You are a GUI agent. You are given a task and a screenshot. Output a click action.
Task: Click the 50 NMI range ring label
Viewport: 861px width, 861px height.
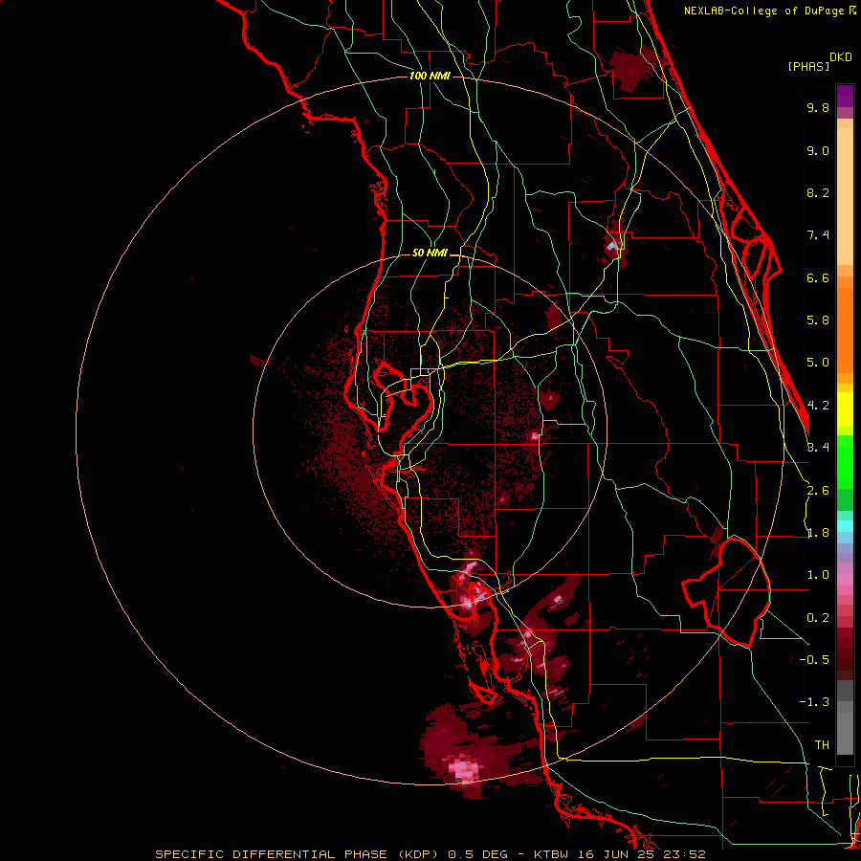(x=430, y=253)
